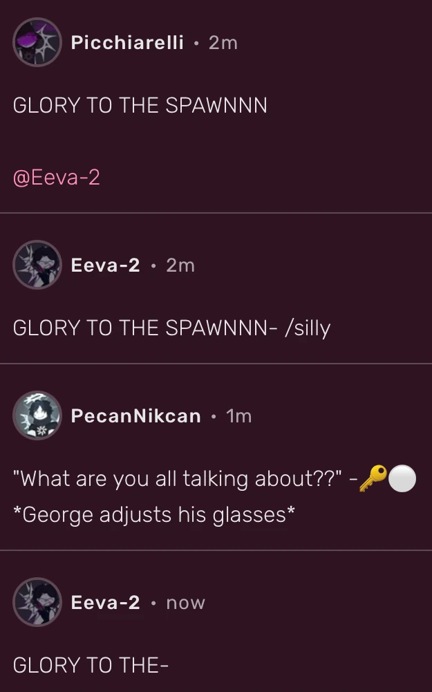Click the shattered-glass avatar next to Eeva-2

pyautogui.click(x=37, y=265)
